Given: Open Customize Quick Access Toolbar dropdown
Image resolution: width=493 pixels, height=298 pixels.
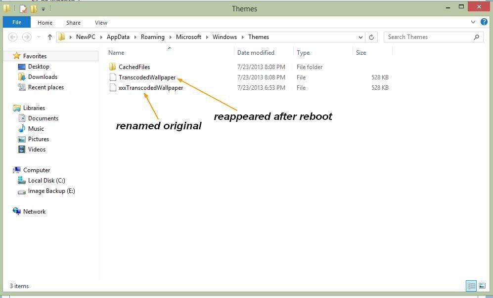Looking at the screenshot, I should [x=43, y=9].
